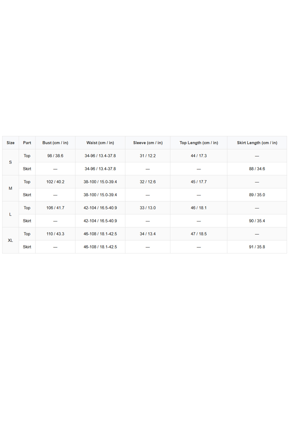Viewport: 290px width, 435px height.
Task: Click the size XL row cell
Action: [11, 240]
